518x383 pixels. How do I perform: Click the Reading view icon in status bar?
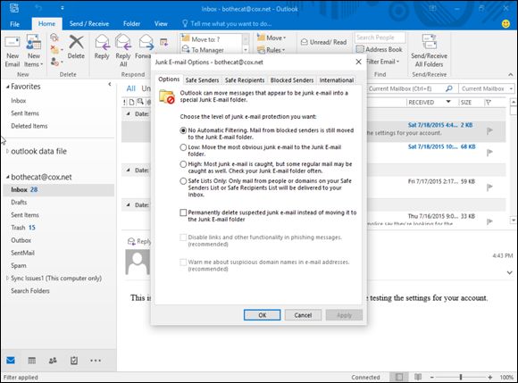(x=418, y=377)
